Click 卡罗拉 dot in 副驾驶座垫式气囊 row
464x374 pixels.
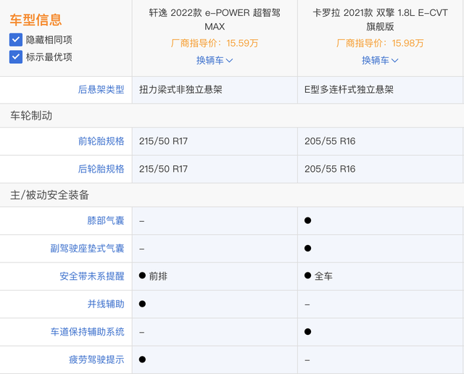pos(307,249)
